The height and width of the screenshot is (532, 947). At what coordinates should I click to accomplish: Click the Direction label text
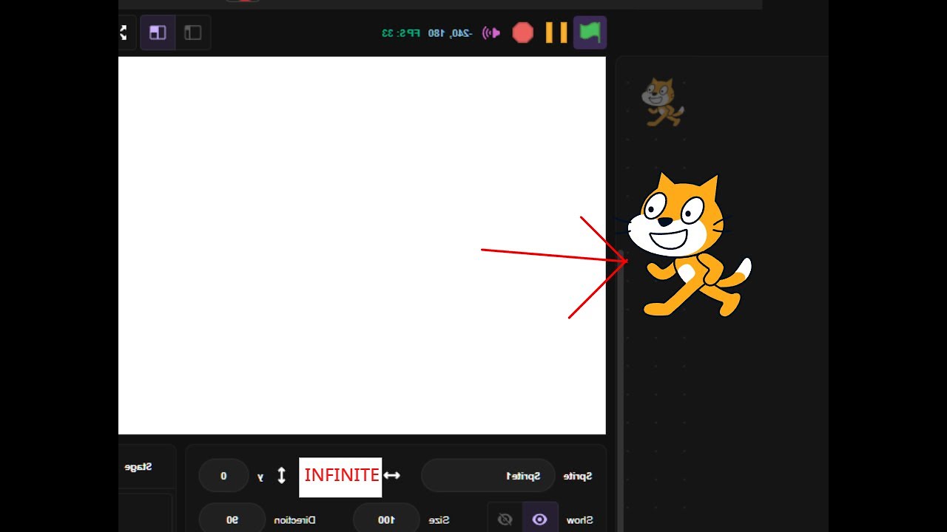coord(295,520)
